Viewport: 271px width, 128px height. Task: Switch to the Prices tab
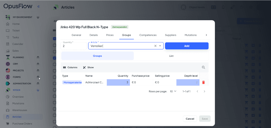[110, 35]
